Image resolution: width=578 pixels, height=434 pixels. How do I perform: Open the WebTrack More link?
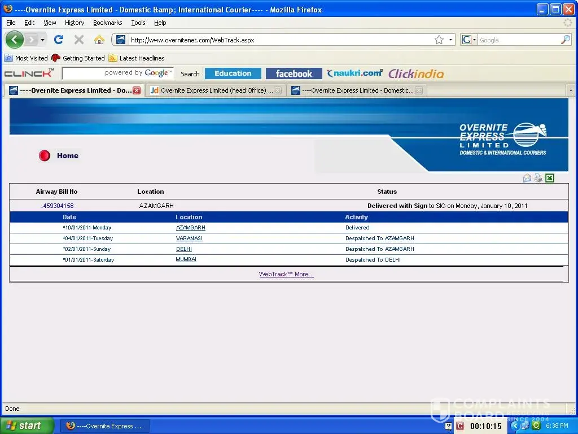click(286, 274)
